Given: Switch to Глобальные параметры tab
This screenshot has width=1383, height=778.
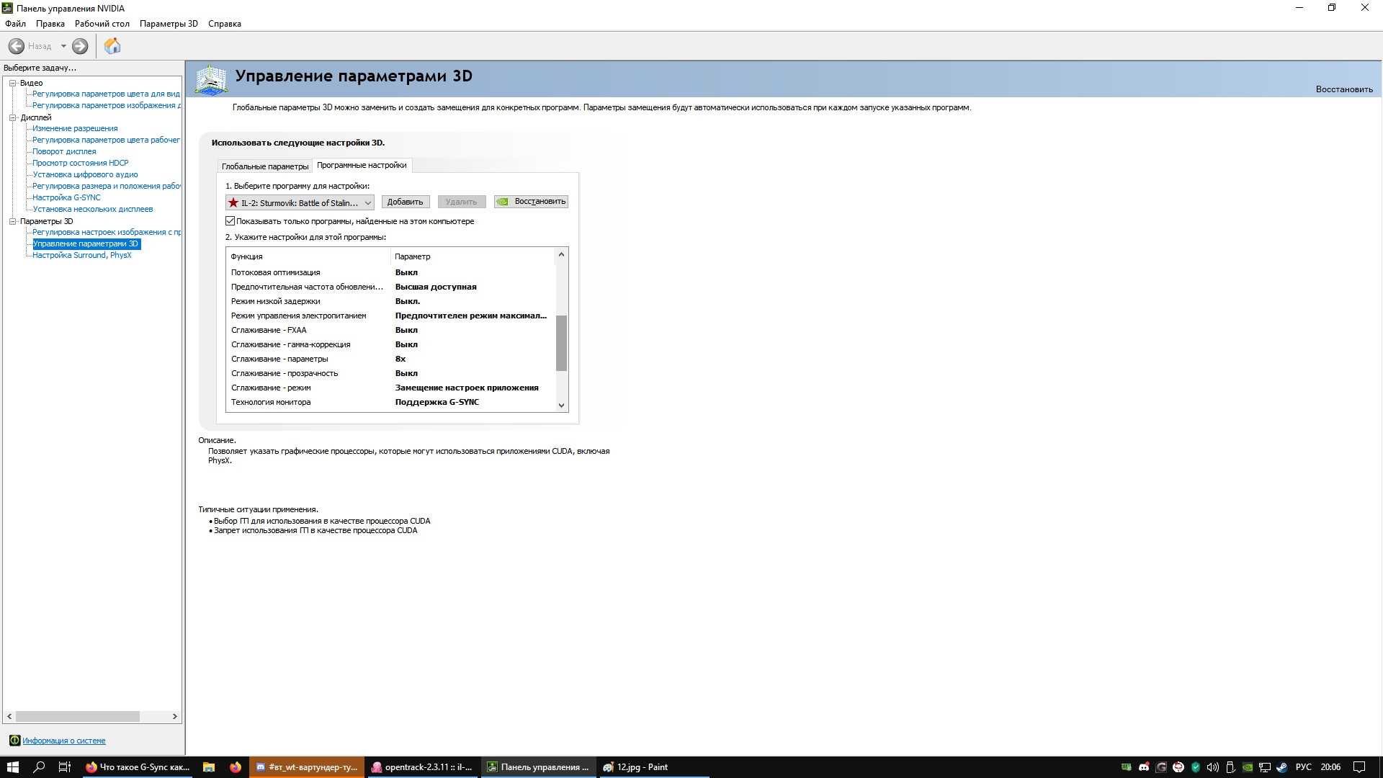Looking at the screenshot, I should pyautogui.click(x=264, y=166).
